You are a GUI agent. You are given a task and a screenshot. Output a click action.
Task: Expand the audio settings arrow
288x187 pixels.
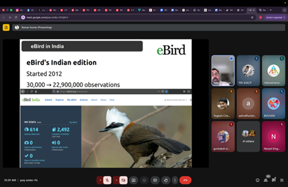(100, 180)
